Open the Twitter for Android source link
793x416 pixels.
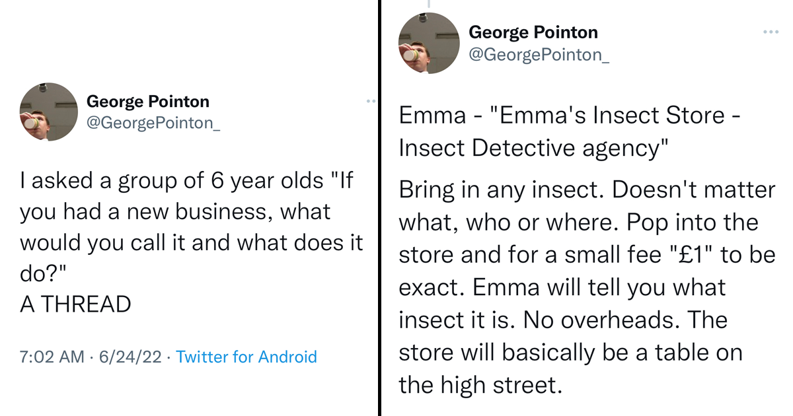(x=246, y=357)
